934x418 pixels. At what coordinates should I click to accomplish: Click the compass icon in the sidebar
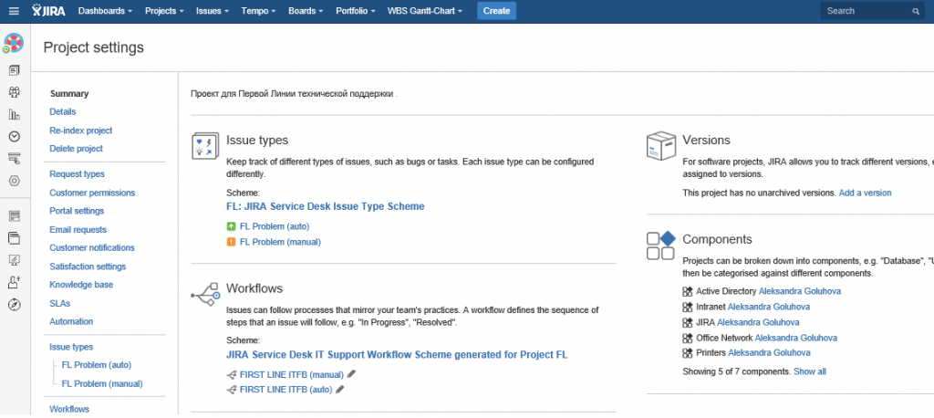(15, 305)
